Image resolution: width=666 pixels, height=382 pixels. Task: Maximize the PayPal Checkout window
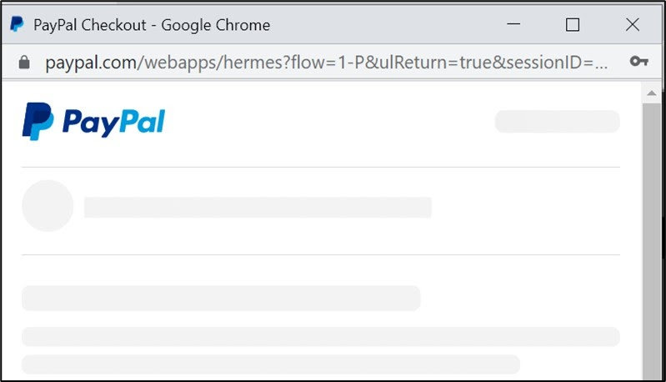573,25
